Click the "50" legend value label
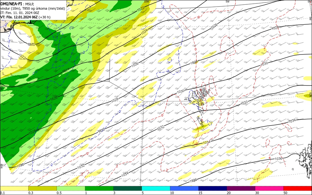Viewport: 312px width, 195px height. tap(285, 193)
